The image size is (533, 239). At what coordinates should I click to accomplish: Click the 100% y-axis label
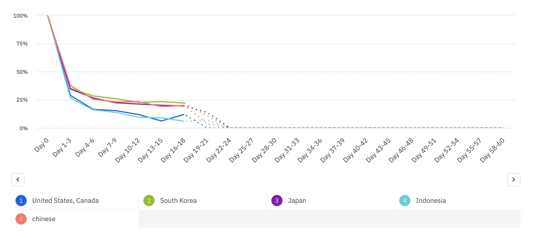click(x=20, y=16)
